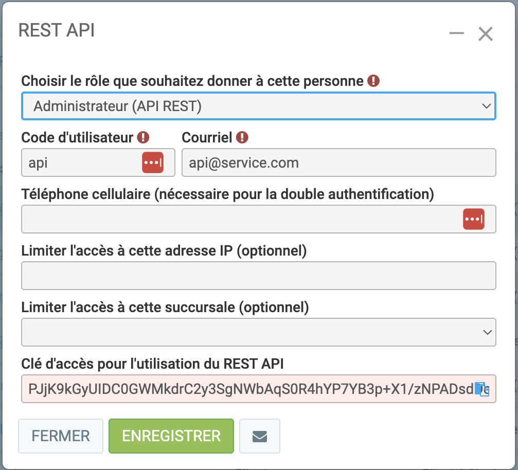Click the Téléphone cellulaire input field

click(x=237, y=219)
